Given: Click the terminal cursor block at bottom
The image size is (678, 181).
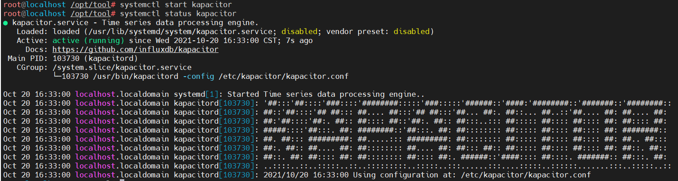Looking at the screenshot, I should 122,180.
